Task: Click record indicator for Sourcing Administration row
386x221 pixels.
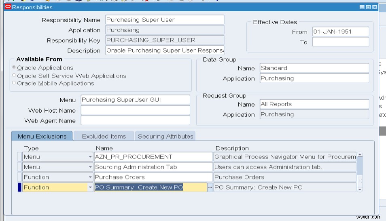Action: pos(19,167)
